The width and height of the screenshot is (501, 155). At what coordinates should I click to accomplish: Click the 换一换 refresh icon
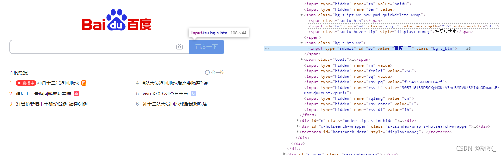pos(207,72)
